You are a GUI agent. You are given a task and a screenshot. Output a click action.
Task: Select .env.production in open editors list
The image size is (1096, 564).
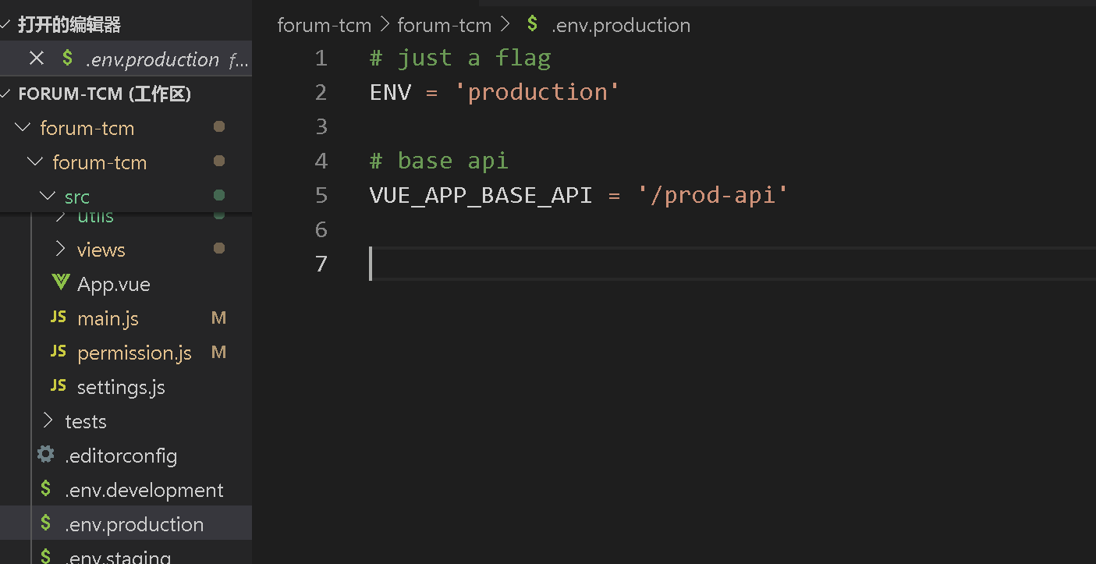(152, 59)
